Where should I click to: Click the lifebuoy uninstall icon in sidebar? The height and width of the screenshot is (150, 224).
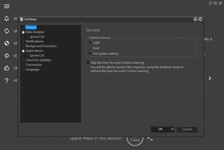pyautogui.click(x=7, y=43)
